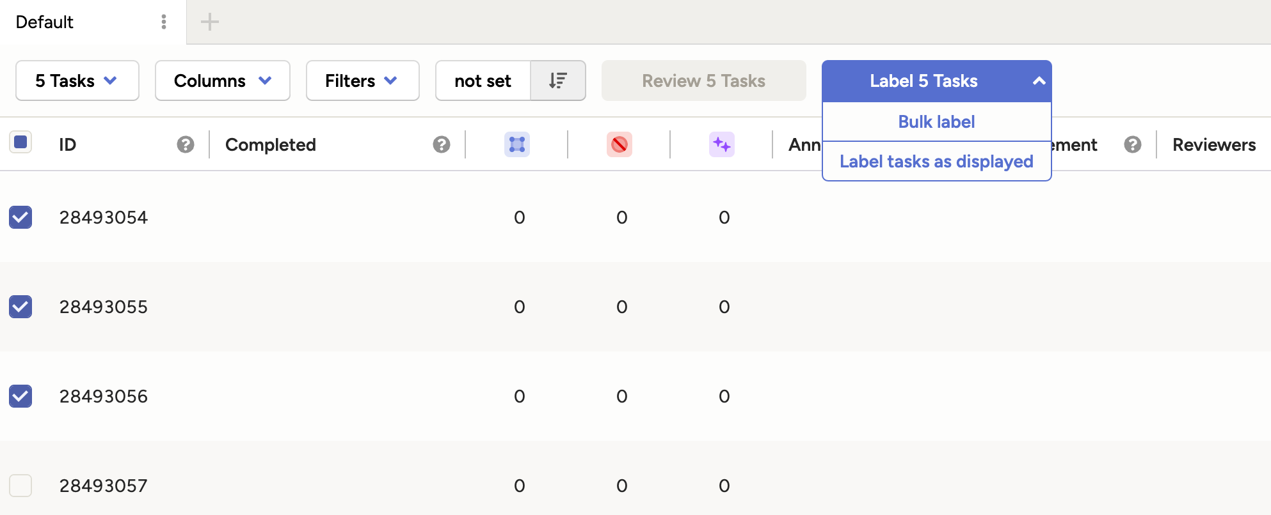Viewport: 1271px width, 515px height.
Task: Click the cancelled annotations red icon
Action: tap(619, 144)
